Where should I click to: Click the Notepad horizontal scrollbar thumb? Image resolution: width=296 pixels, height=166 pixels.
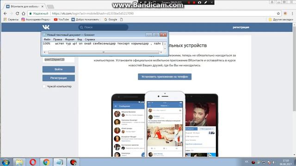click(103, 52)
